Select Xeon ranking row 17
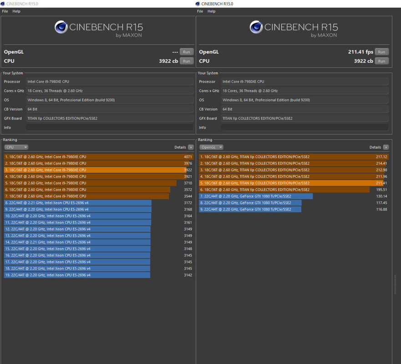Viewport: 401px width, 364px height. (99, 262)
